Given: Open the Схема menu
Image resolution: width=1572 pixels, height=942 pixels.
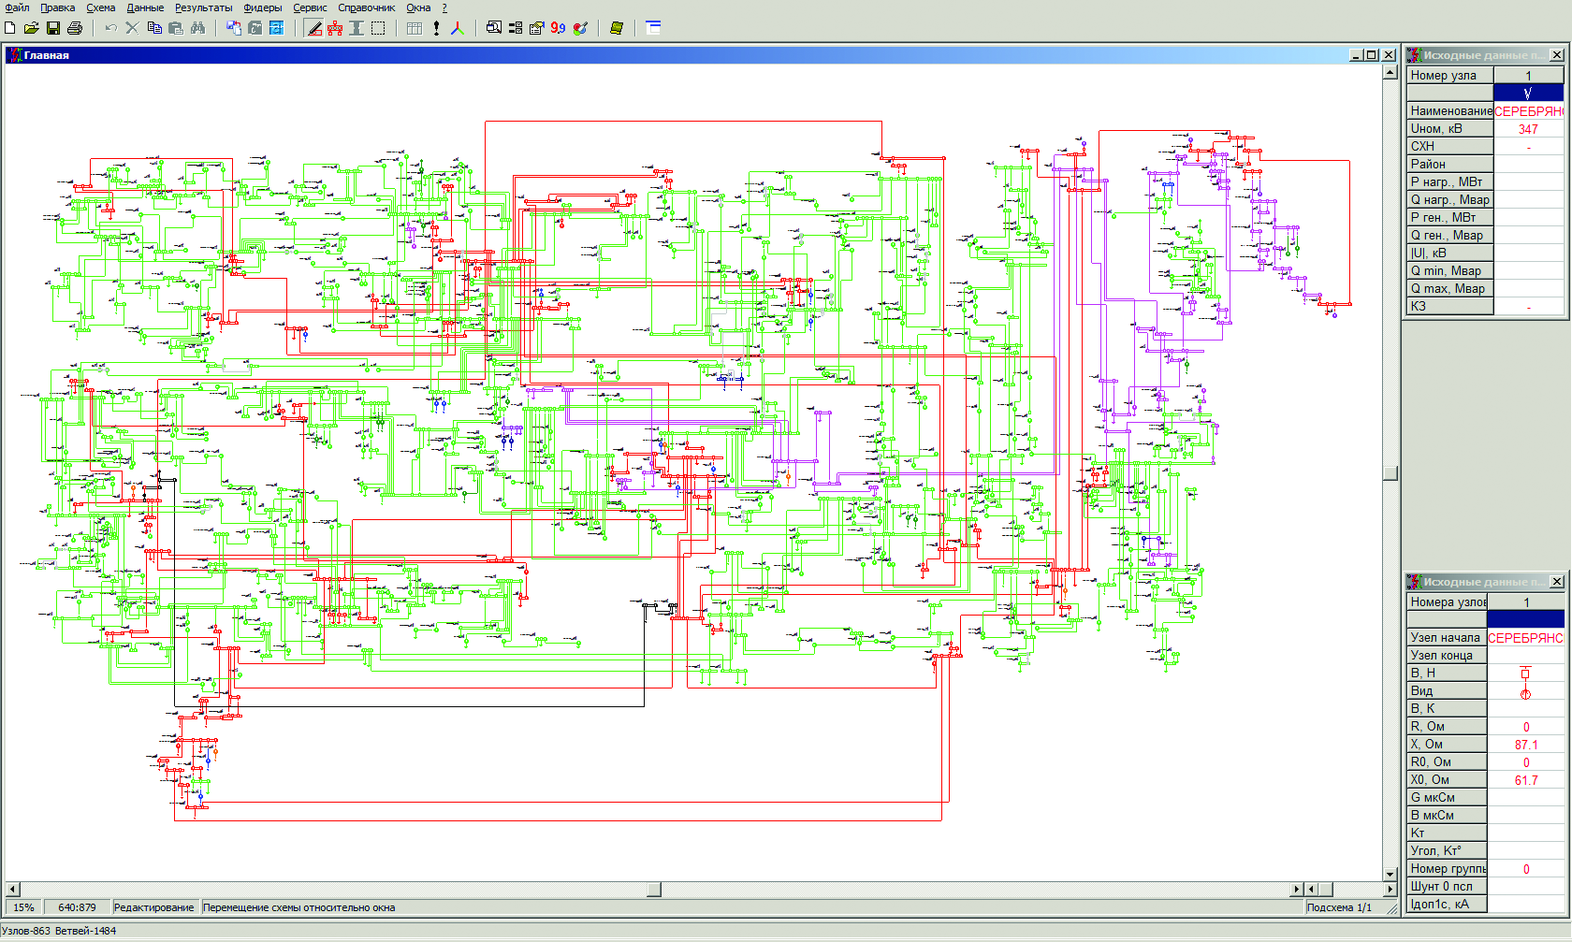Looking at the screenshot, I should coord(101,7).
